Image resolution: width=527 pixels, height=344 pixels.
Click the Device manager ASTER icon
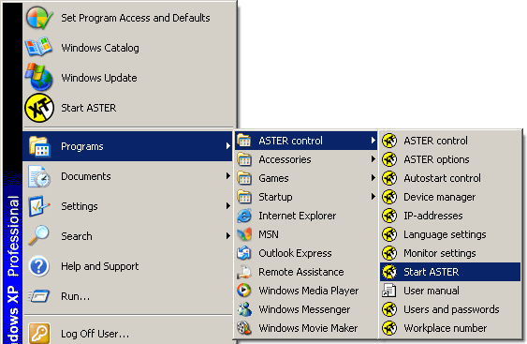(x=389, y=197)
